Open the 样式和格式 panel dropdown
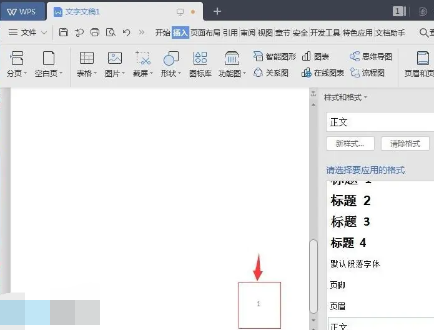The width and height of the screenshot is (434, 330). point(345,97)
